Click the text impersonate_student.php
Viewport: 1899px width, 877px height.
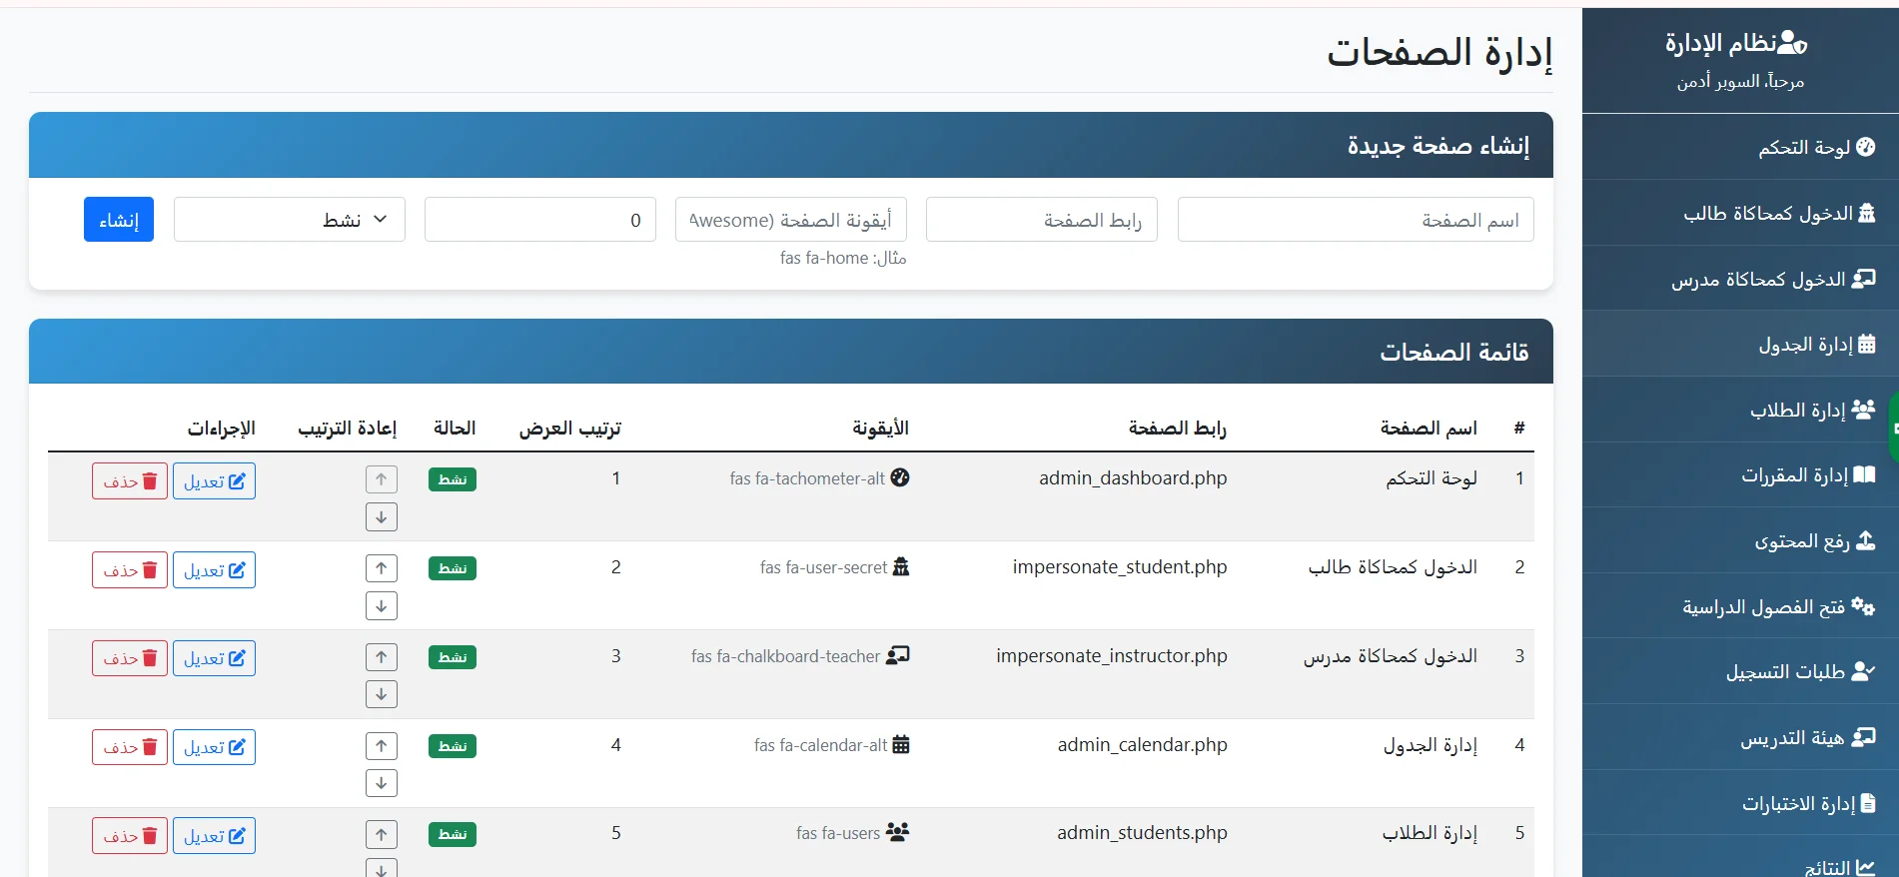point(1120,567)
